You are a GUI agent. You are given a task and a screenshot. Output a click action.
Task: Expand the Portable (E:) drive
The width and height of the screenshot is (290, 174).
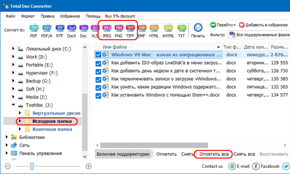tap(13, 65)
